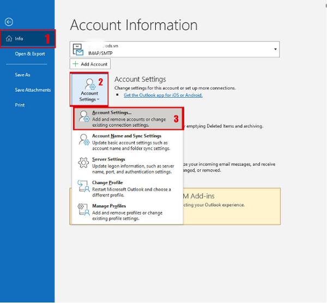The width and height of the screenshot is (327, 303).
Task: Click the green plus icon on Add Account
Action: click(x=75, y=64)
